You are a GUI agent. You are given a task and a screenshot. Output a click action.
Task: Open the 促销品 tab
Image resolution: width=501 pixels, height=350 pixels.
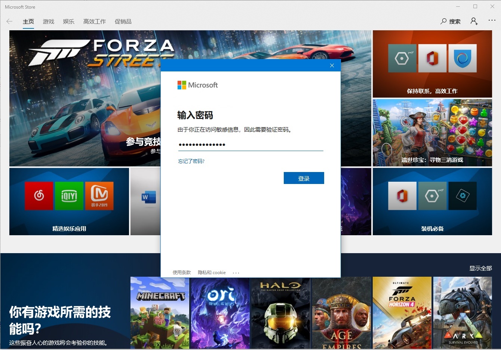point(123,22)
